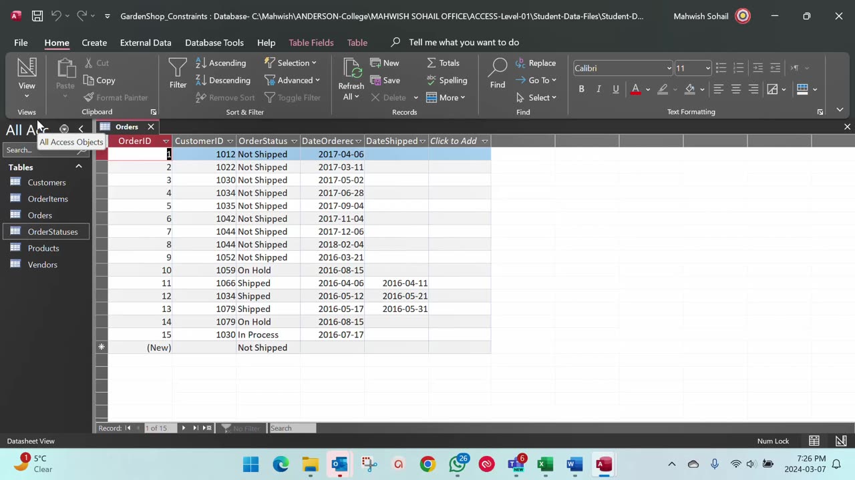Apply the background fill color bucket
Viewport: 855px width, 480px height.
tap(690, 89)
